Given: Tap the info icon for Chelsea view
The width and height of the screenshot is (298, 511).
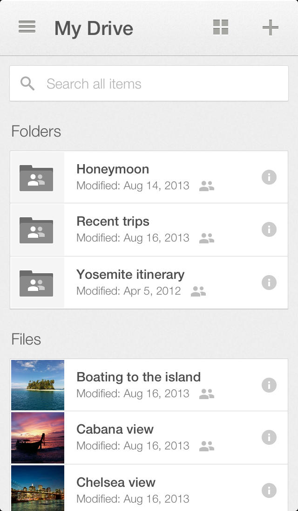Looking at the screenshot, I should [270, 490].
